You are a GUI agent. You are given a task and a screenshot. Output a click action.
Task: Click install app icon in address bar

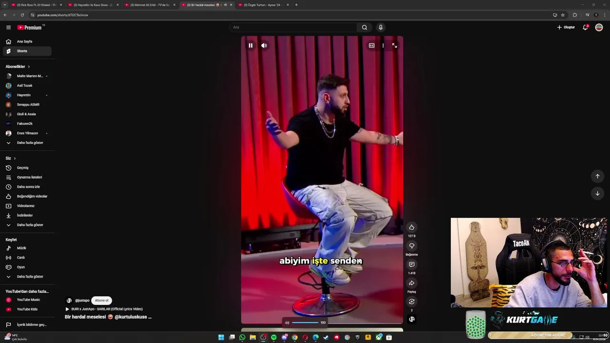coord(555,15)
